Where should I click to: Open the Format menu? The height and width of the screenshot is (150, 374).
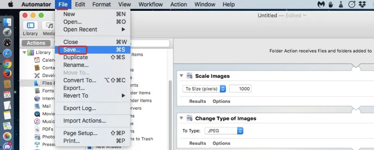[x=102, y=4]
